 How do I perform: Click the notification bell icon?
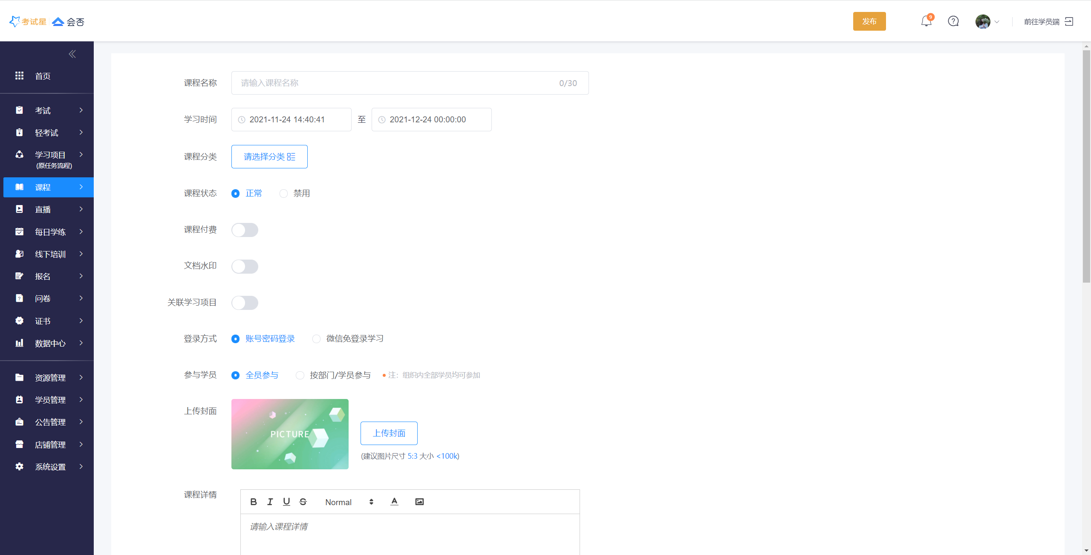[926, 21]
